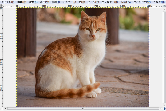Click the vertical scrollbar up arrow
Image resolution: width=166 pixels, height=111 pixels.
(164, 10)
